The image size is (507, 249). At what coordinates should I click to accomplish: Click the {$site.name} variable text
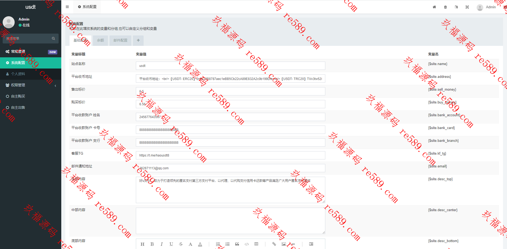point(438,64)
